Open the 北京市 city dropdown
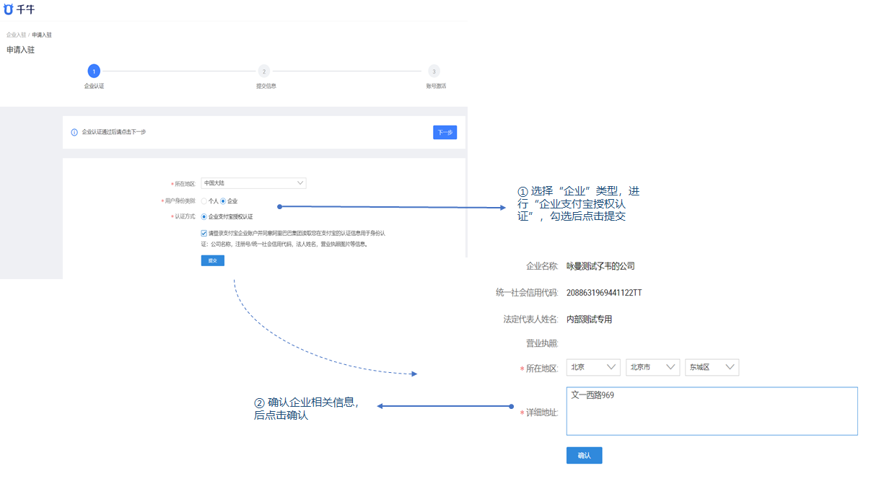Image resolution: width=892 pixels, height=489 pixels. (x=652, y=367)
